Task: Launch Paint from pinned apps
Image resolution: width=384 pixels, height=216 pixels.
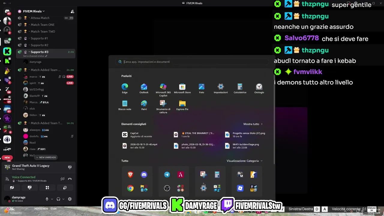Action: 144,105
